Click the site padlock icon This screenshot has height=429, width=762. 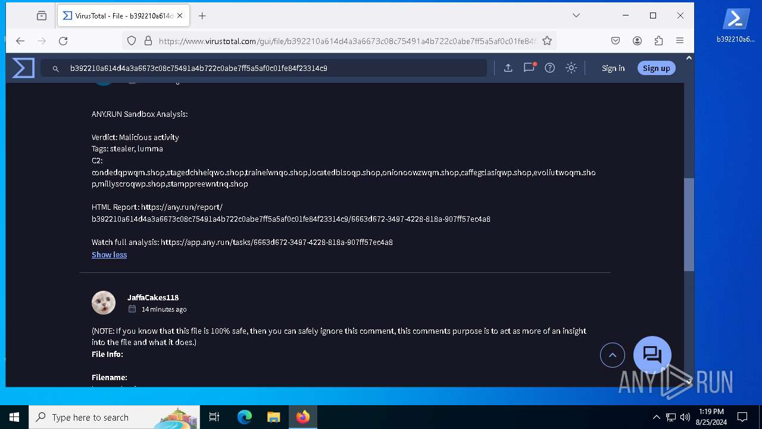coord(148,41)
